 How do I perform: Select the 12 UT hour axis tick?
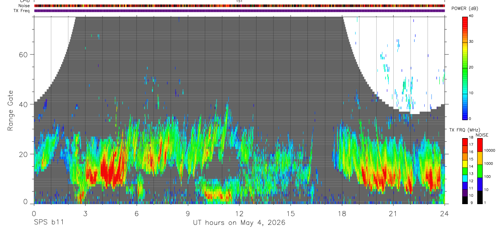[239, 213]
